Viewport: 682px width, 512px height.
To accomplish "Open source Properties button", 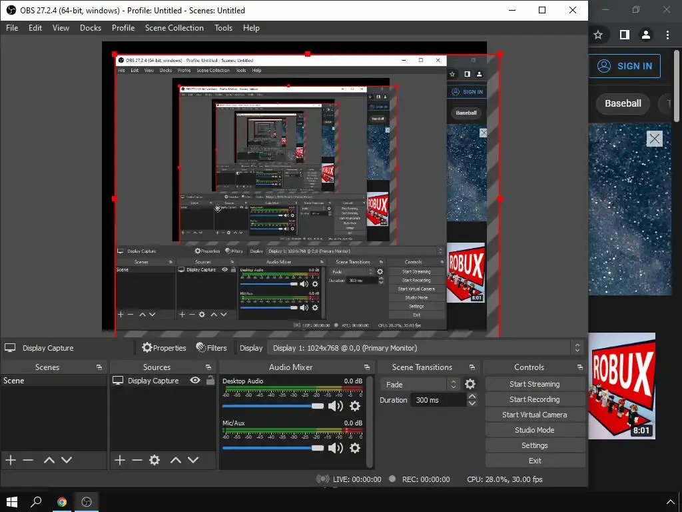I will [164, 348].
